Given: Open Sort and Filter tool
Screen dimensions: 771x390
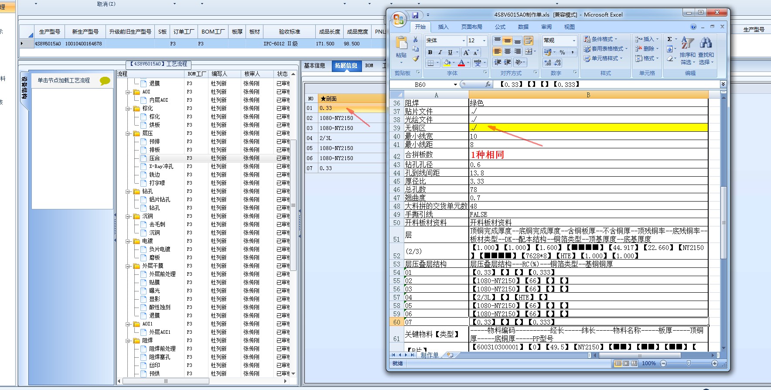Looking at the screenshot, I should pos(687,50).
